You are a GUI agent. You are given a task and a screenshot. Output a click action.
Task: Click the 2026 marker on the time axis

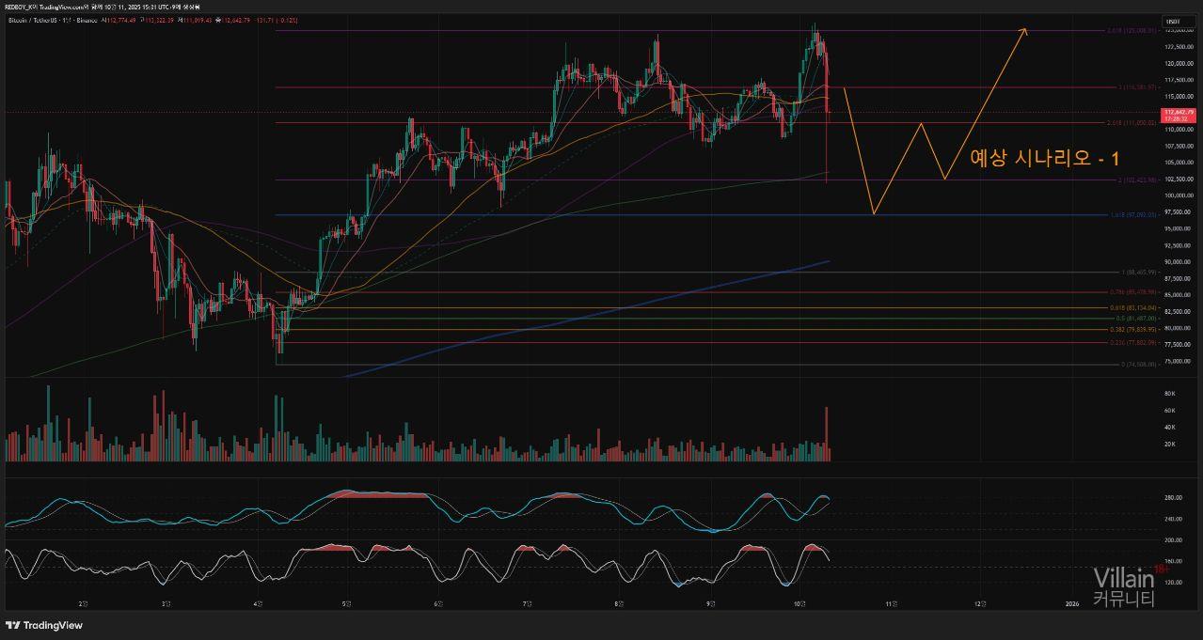(1070, 602)
